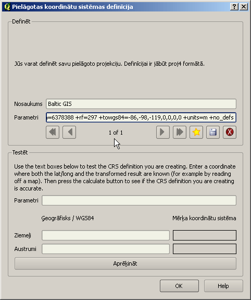Click the Parametri field with proj4 string
Image resolution: width=251 pixels, height=300 pixels.
(141, 117)
